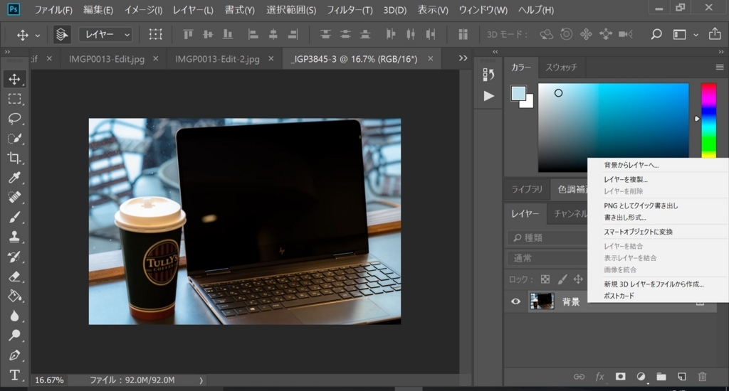729x391 pixels.
Task: Open the Move tool preset picker arrow
Action: pos(38,35)
